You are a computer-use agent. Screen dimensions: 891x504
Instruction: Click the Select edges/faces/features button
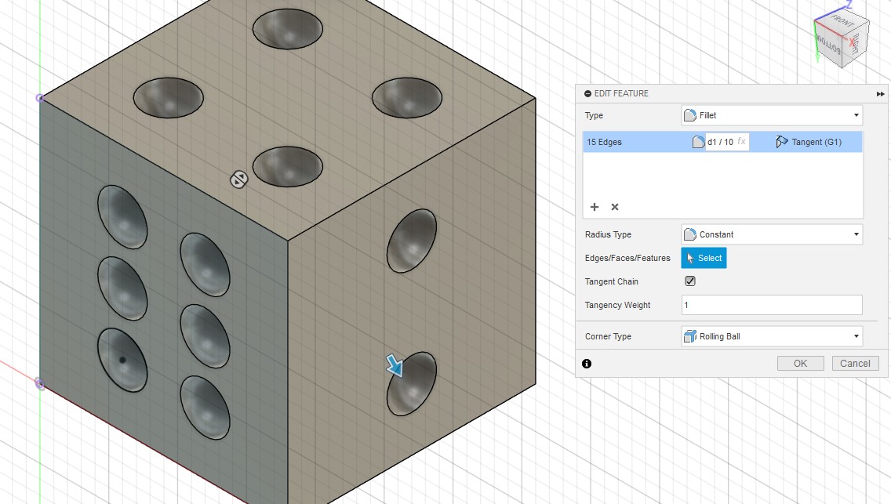point(704,258)
